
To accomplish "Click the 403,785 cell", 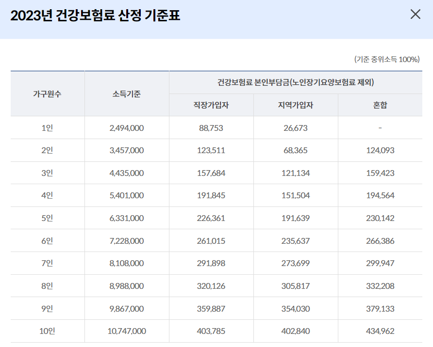I will click(211, 331).
